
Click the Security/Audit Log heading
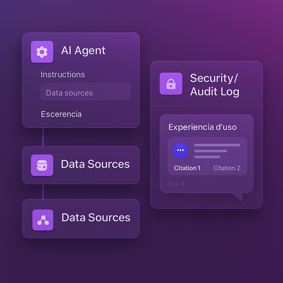coord(214,85)
